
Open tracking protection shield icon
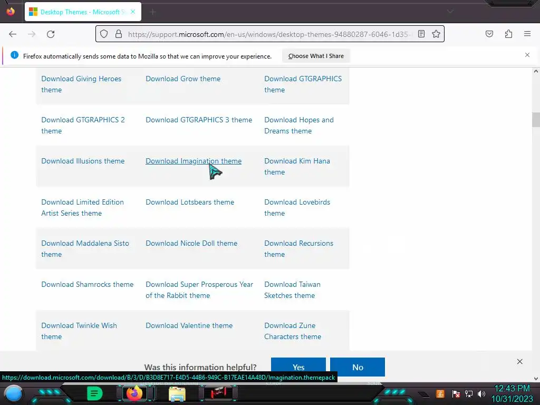click(x=104, y=34)
